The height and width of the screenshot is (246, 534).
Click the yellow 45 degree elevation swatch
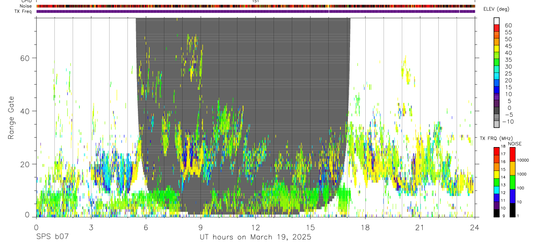coord(497,49)
